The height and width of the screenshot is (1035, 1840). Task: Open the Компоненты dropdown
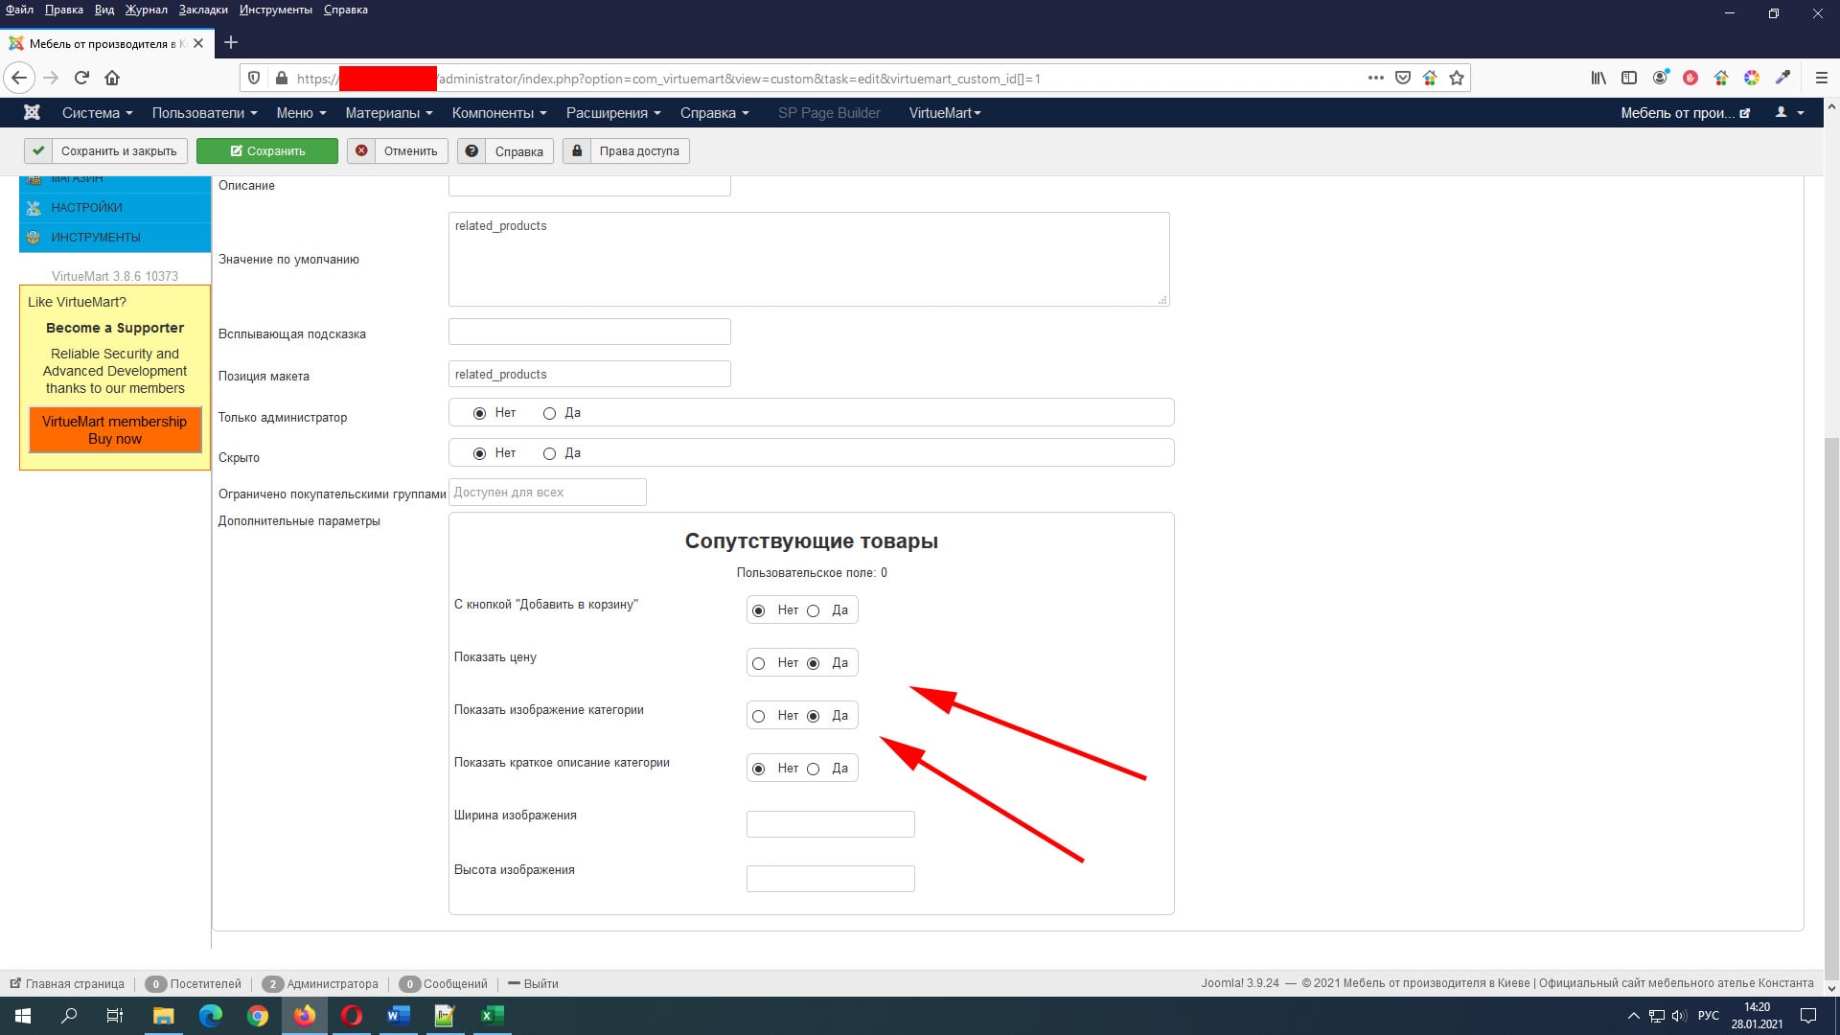coord(499,113)
